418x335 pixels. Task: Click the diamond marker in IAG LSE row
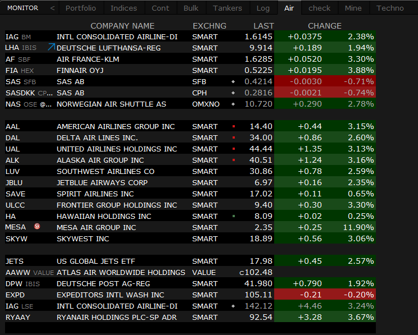coord(233,306)
